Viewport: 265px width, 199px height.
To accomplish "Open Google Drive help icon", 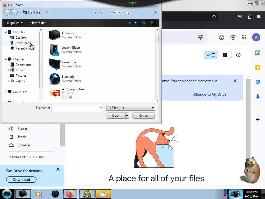I will (222, 37).
